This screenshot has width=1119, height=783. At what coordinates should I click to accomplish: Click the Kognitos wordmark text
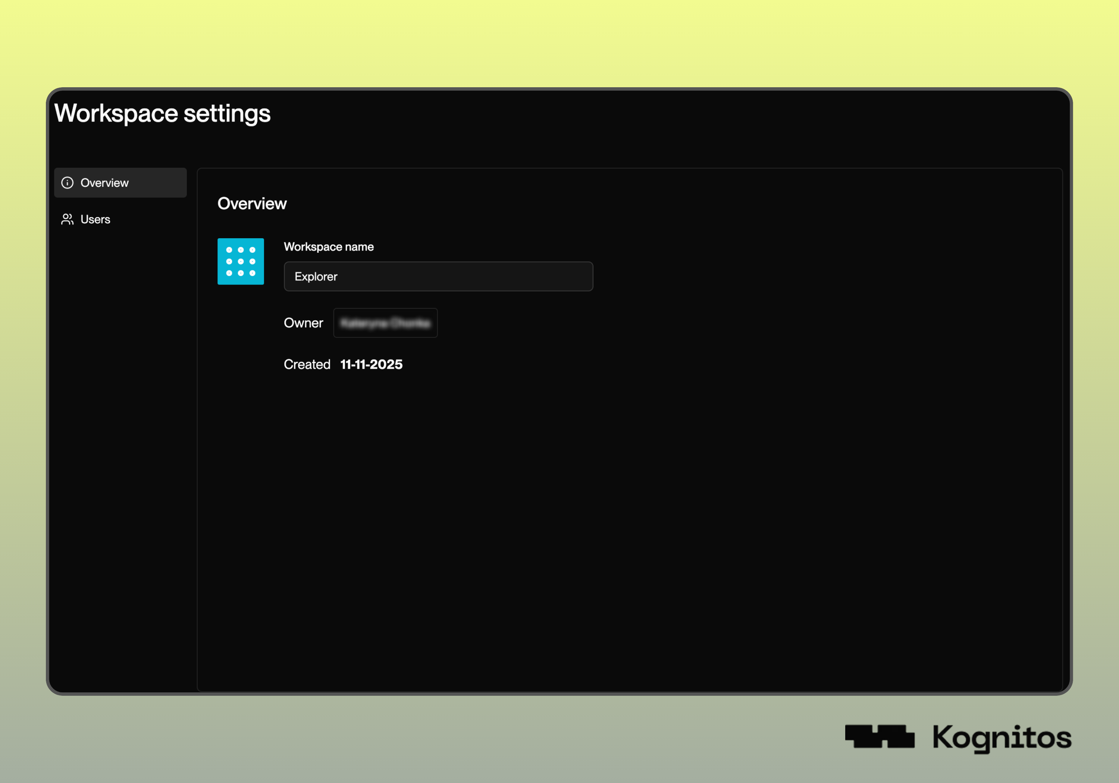(1002, 738)
